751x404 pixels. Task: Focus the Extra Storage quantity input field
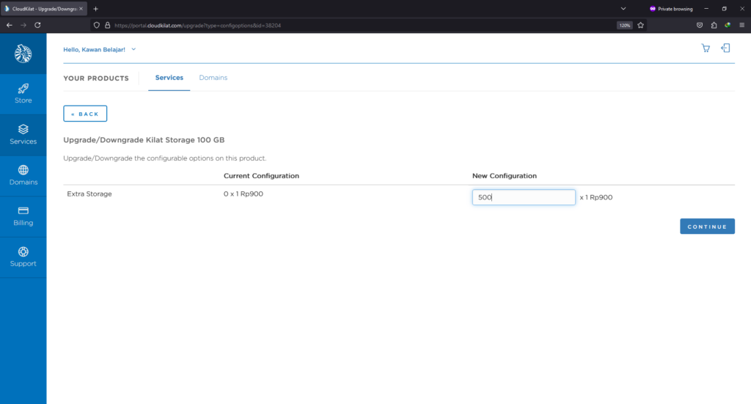523,197
